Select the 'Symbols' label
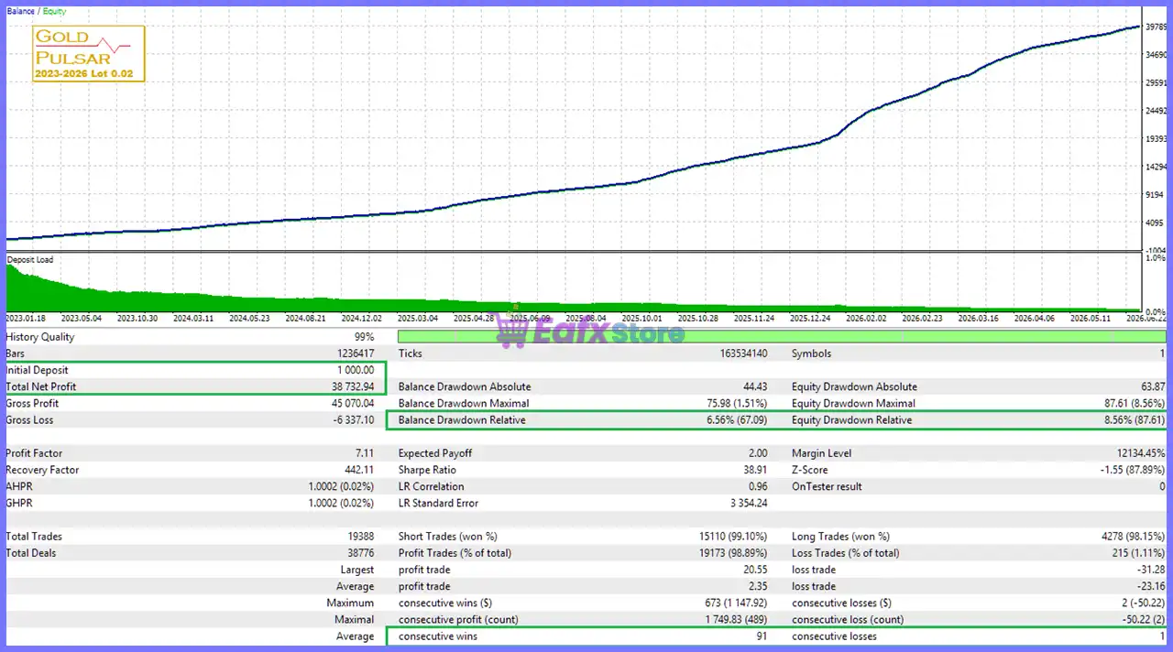This screenshot has width=1173, height=652. [x=811, y=353]
